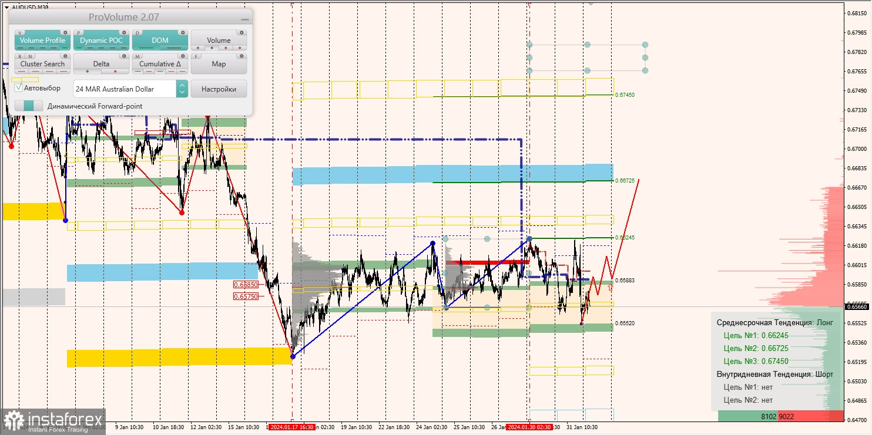Click the Цель №2: 0.66725 target text

[x=756, y=349]
